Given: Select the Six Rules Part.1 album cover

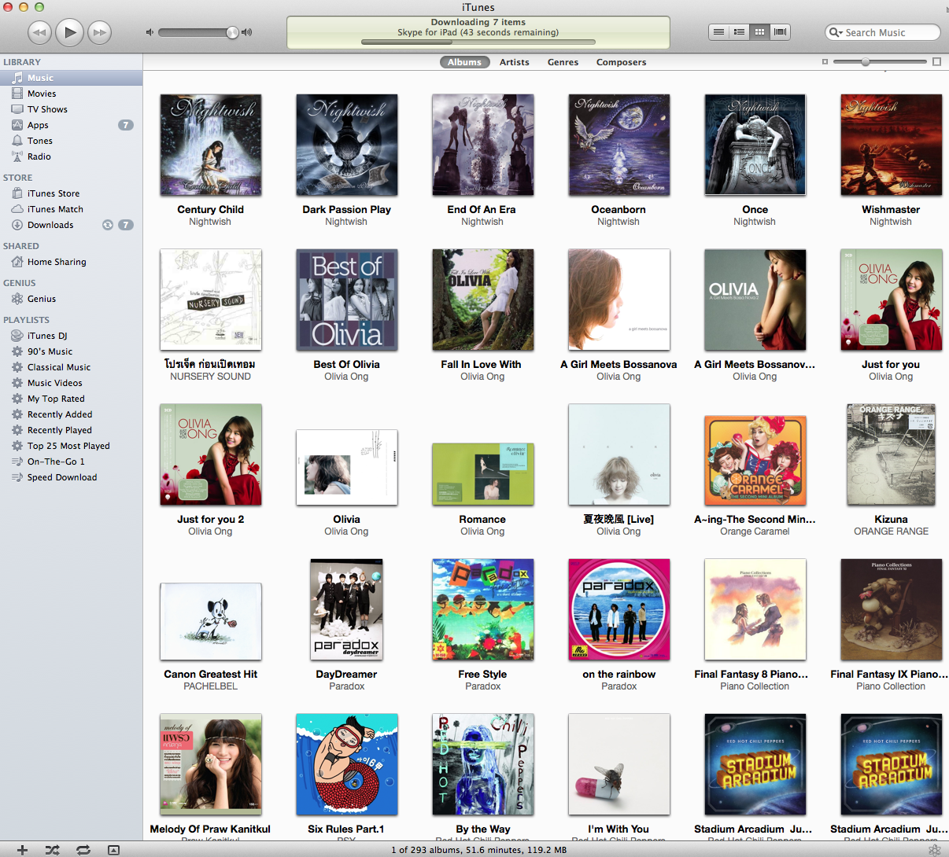Looking at the screenshot, I should coord(347,764).
